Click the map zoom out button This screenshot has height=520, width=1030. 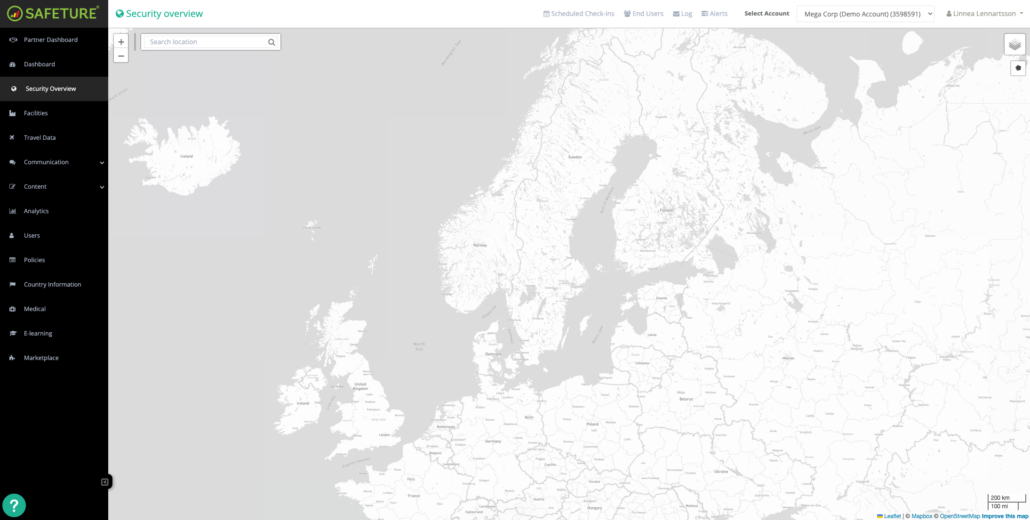click(x=121, y=56)
